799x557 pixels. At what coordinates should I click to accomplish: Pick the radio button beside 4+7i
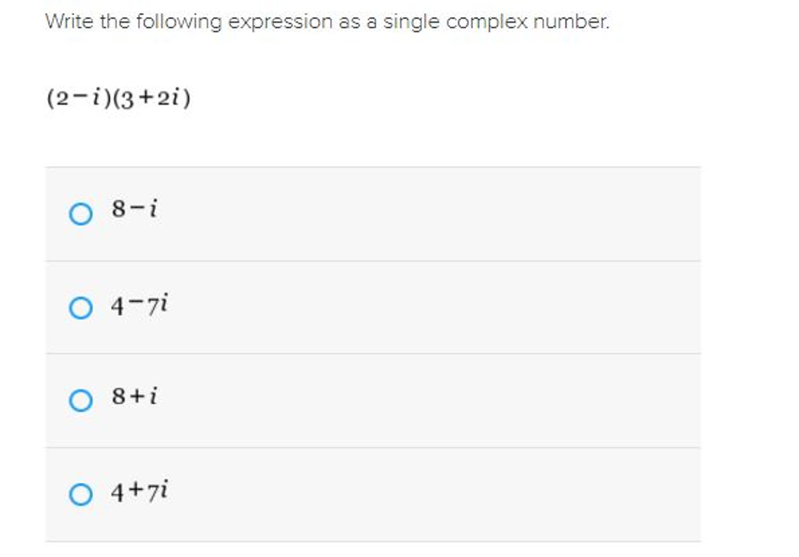pos(80,495)
